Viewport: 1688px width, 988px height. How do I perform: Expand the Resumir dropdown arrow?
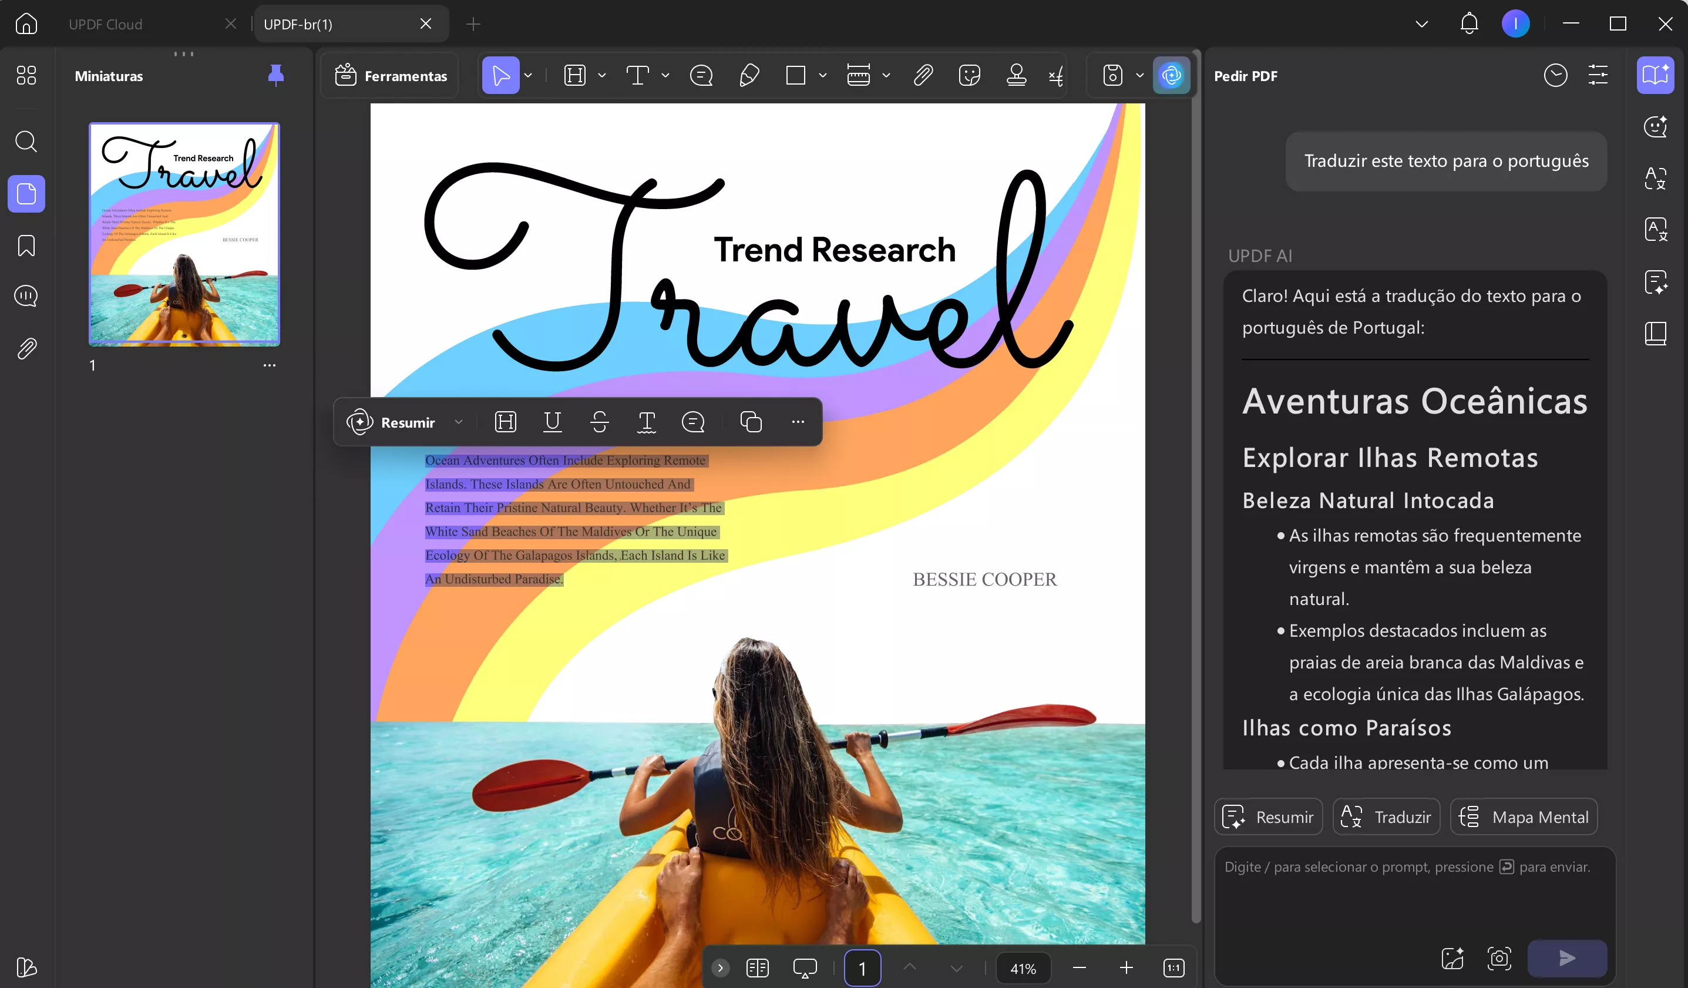(459, 422)
